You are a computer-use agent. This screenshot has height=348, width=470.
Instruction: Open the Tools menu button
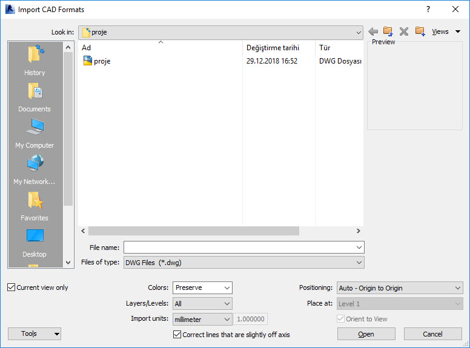[x=35, y=333]
